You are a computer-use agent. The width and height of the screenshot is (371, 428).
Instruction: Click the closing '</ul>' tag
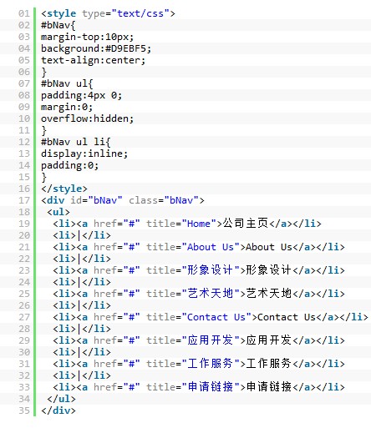pos(61,399)
